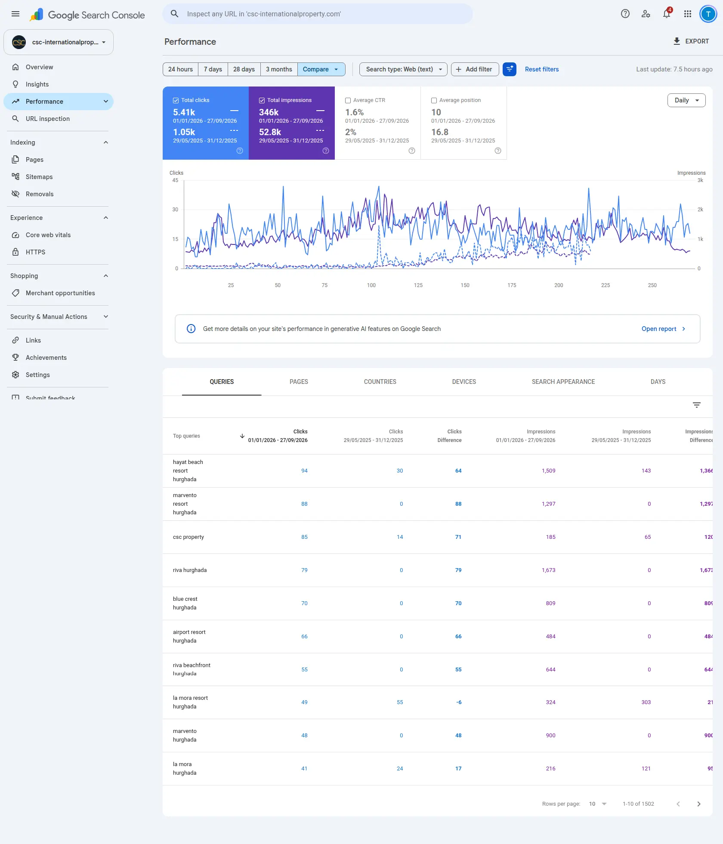Open the Help question mark icon
This screenshot has height=844, width=723.
[625, 14]
